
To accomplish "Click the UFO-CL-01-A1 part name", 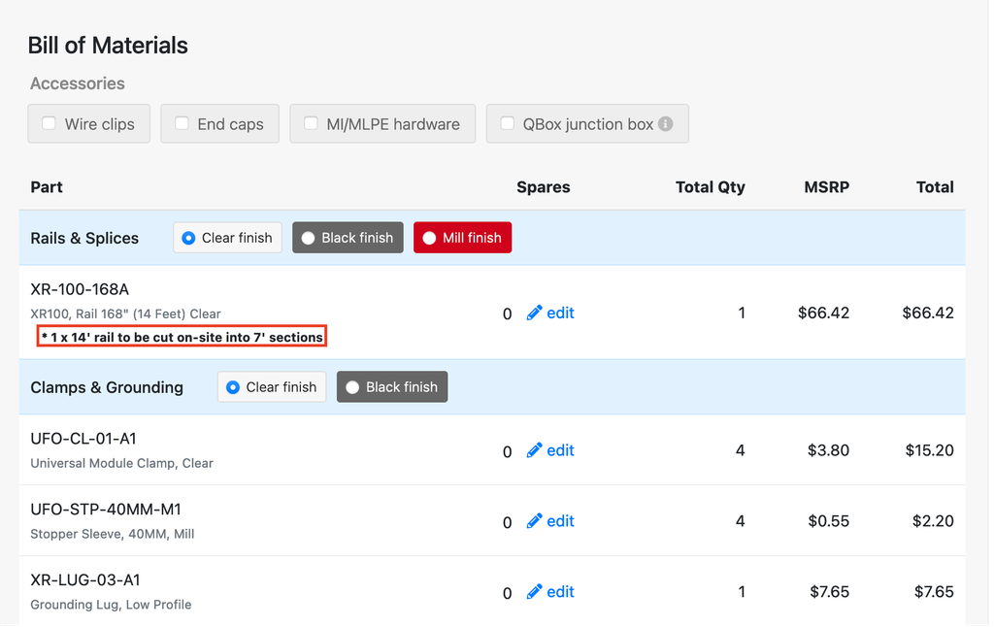I will click(x=83, y=439).
